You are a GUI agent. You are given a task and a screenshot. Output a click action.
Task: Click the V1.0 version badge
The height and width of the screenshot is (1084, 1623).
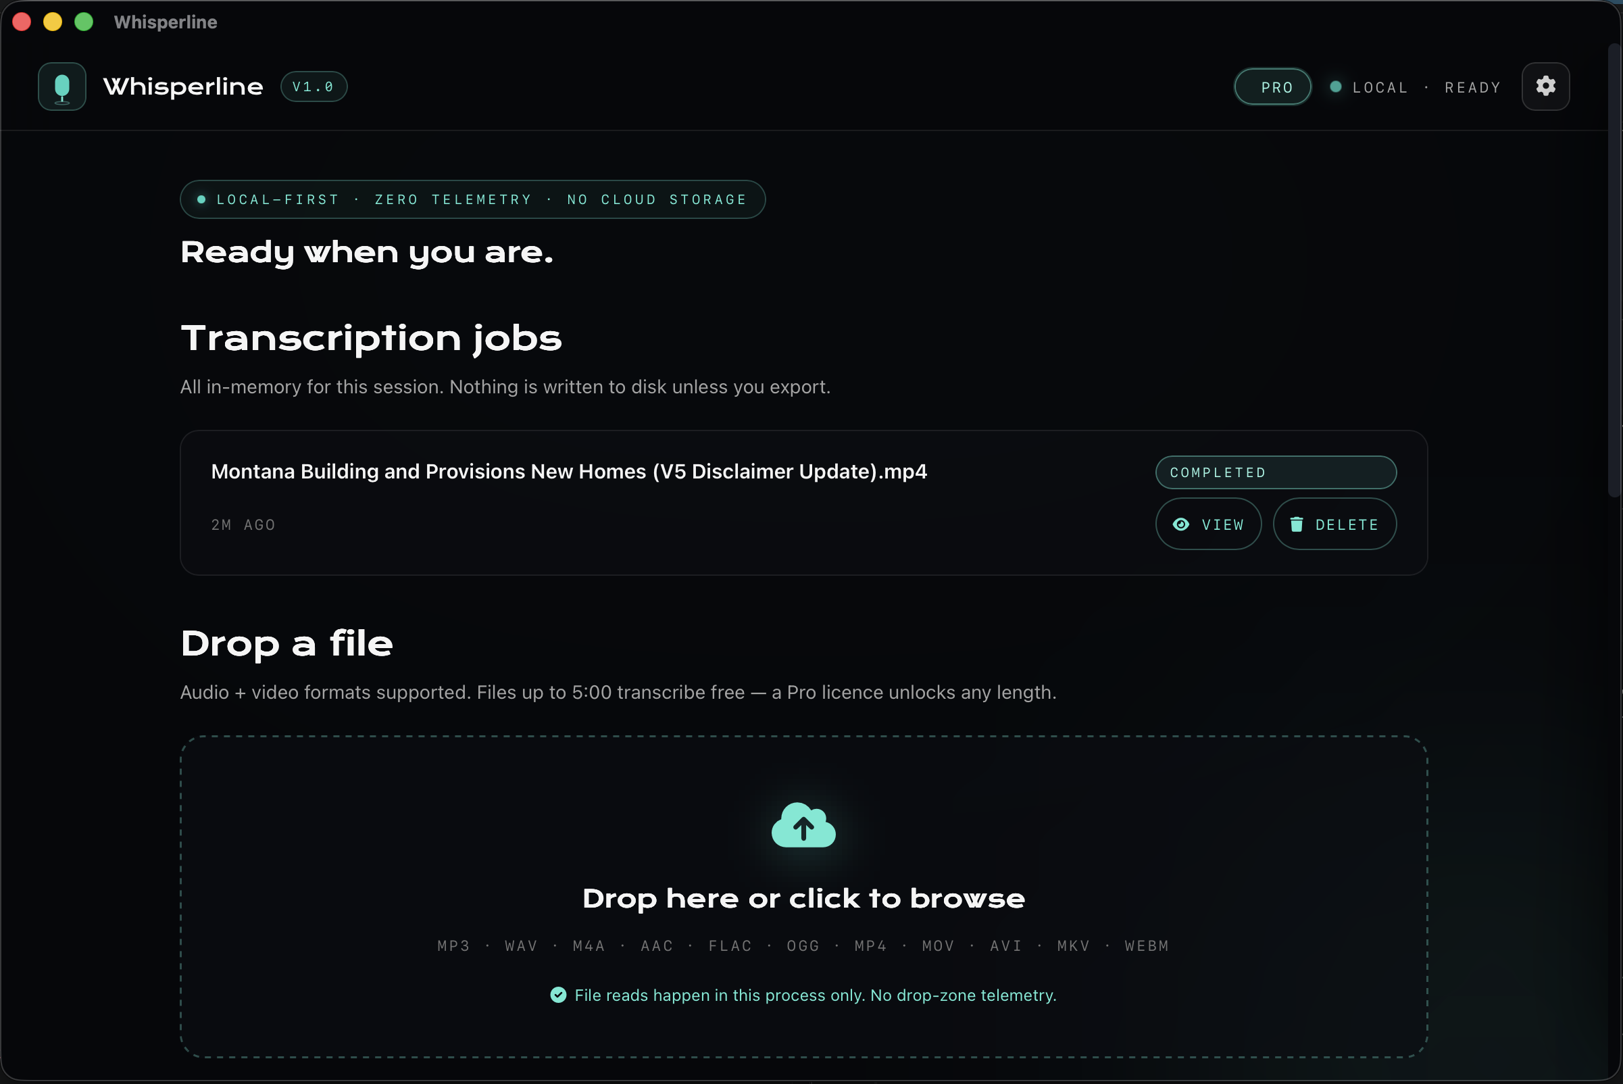pyautogui.click(x=313, y=87)
